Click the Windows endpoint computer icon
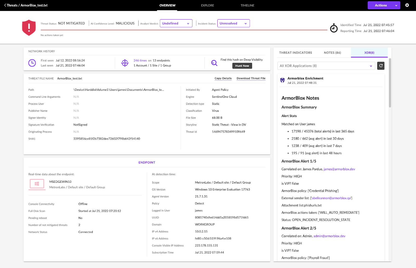Viewport: 416px width, 268px height. click(37, 184)
